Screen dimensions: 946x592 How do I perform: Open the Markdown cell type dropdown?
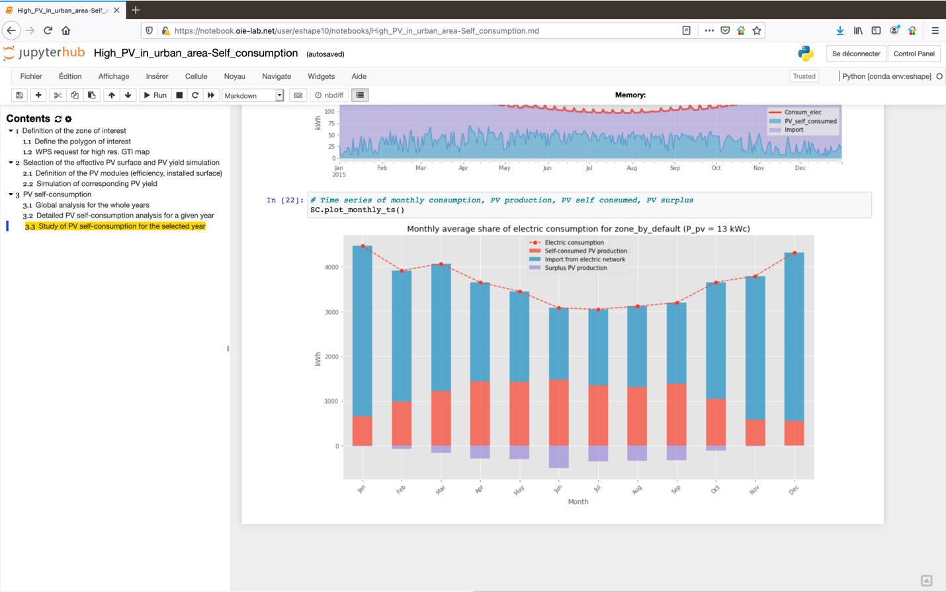pos(280,95)
